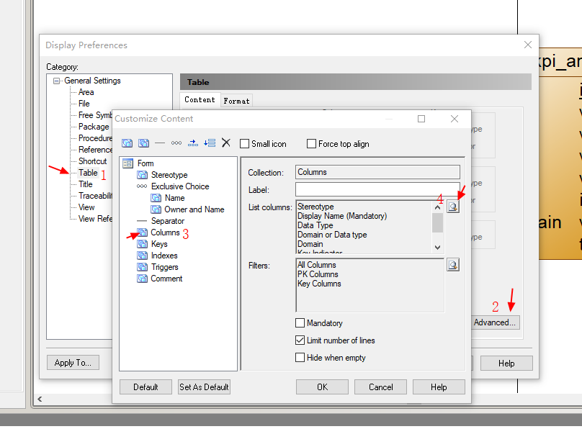The image size is (582, 429).
Task: Click inside the Label input field
Action: click(x=370, y=189)
